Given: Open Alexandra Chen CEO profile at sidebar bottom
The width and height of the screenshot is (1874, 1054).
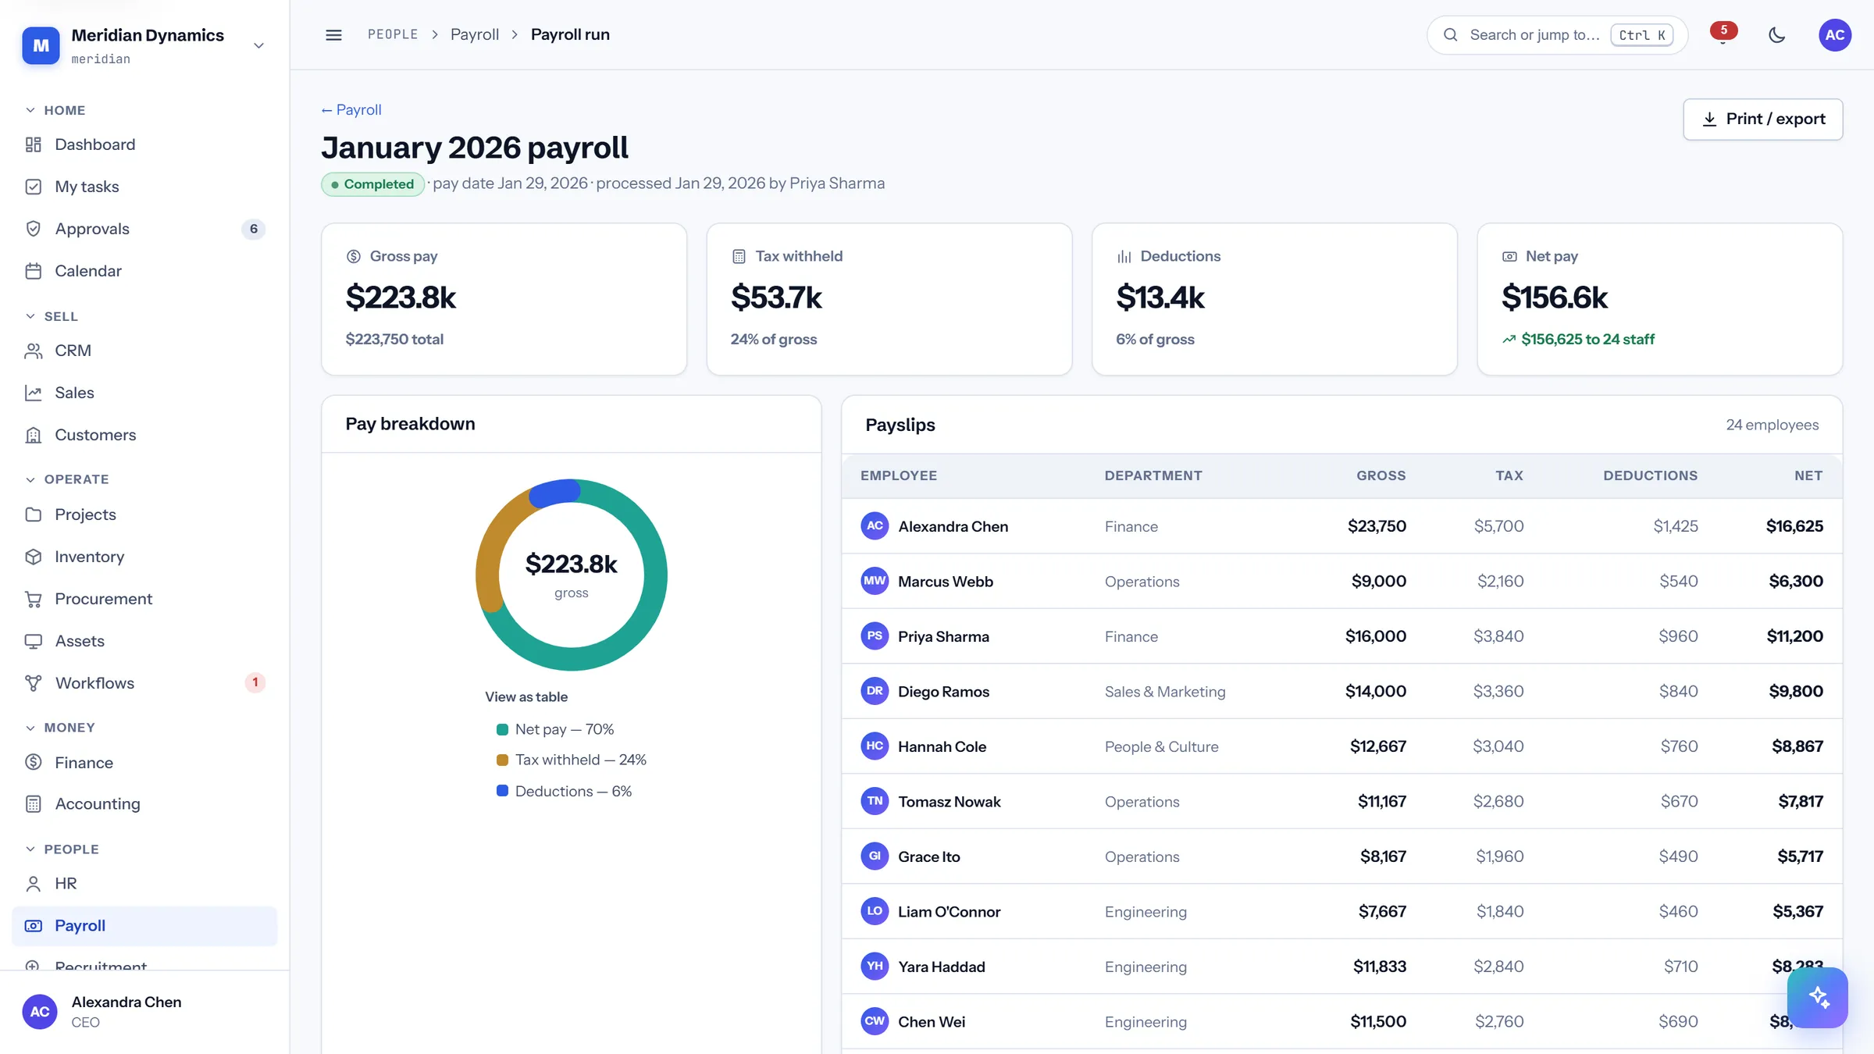Looking at the screenshot, I should pyautogui.click(x=144, y=1012).
